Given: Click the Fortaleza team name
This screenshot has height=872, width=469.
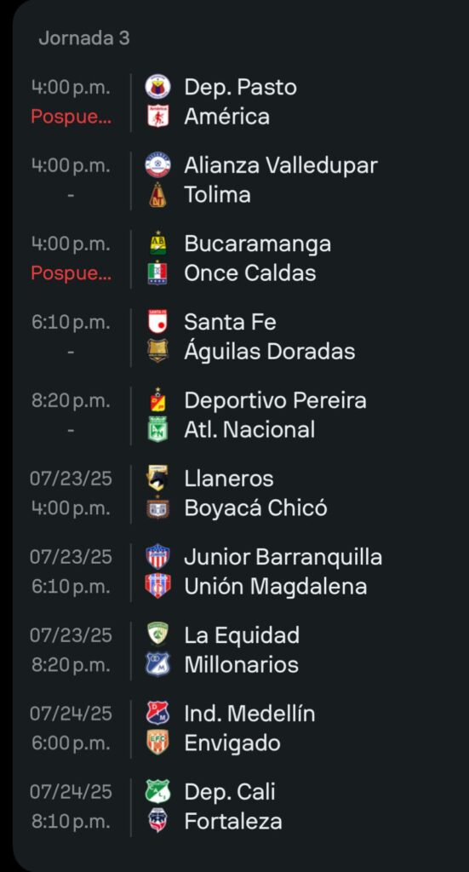Looking at the screenshot, I should 233,822.
